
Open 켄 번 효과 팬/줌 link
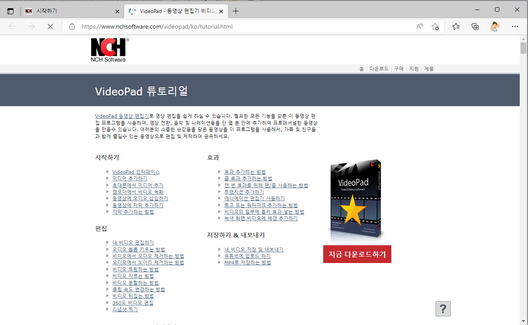coord(266,185)
